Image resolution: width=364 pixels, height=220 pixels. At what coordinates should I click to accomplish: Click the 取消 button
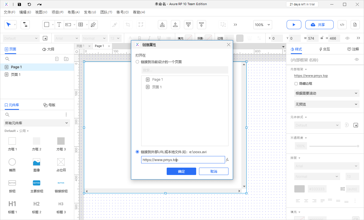click(214, 171)
